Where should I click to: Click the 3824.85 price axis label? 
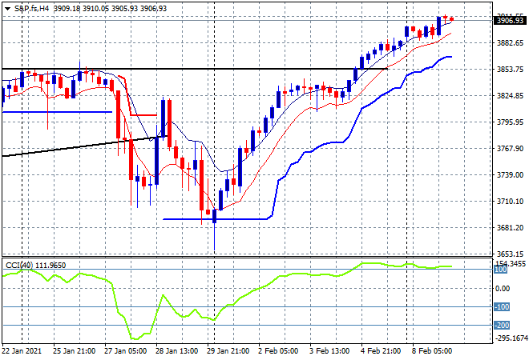pos(510,96)
